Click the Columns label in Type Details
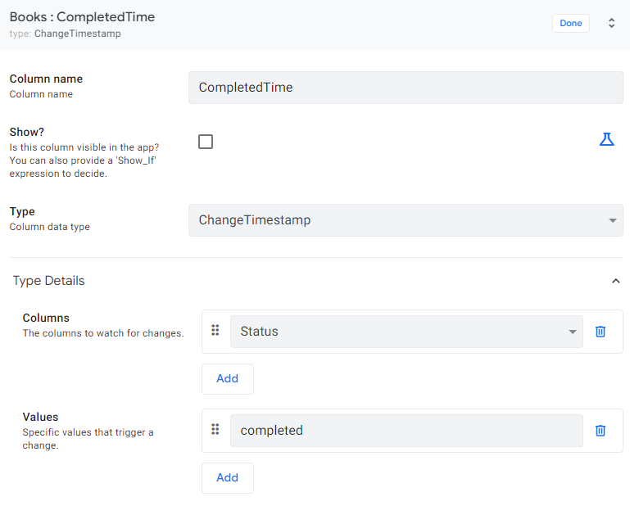This screenshot has width=630, height=506. (46, 318)
